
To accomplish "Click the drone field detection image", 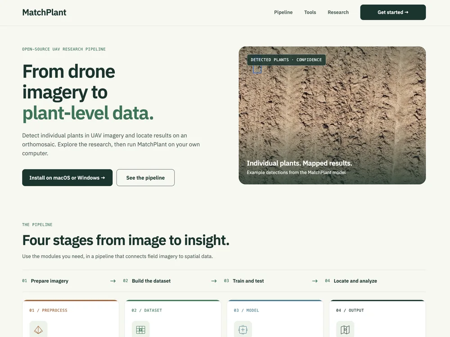I will (x=332, y=115).
